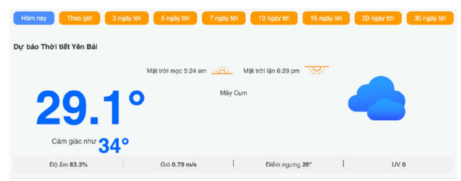The width and height of the screenshot is (461, 181).
Task: Open the Theo giờ hourly forecast
Action: click(80, 18)
